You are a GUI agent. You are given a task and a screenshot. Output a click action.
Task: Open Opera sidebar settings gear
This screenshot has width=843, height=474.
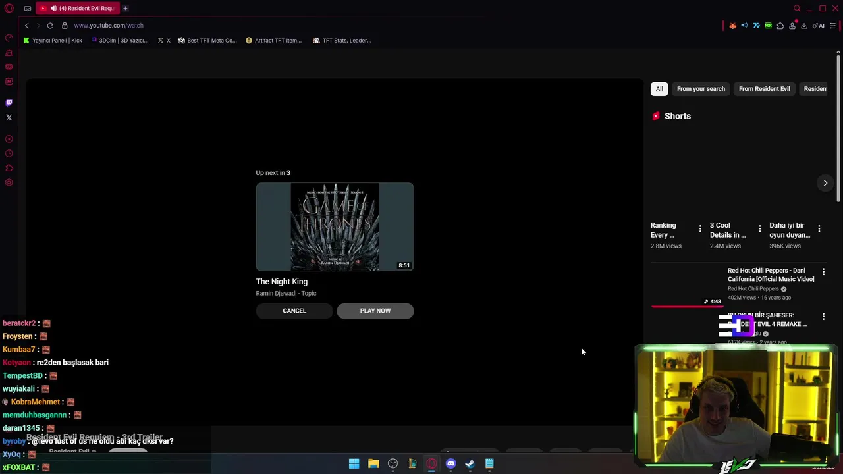(x=9, y=182)
